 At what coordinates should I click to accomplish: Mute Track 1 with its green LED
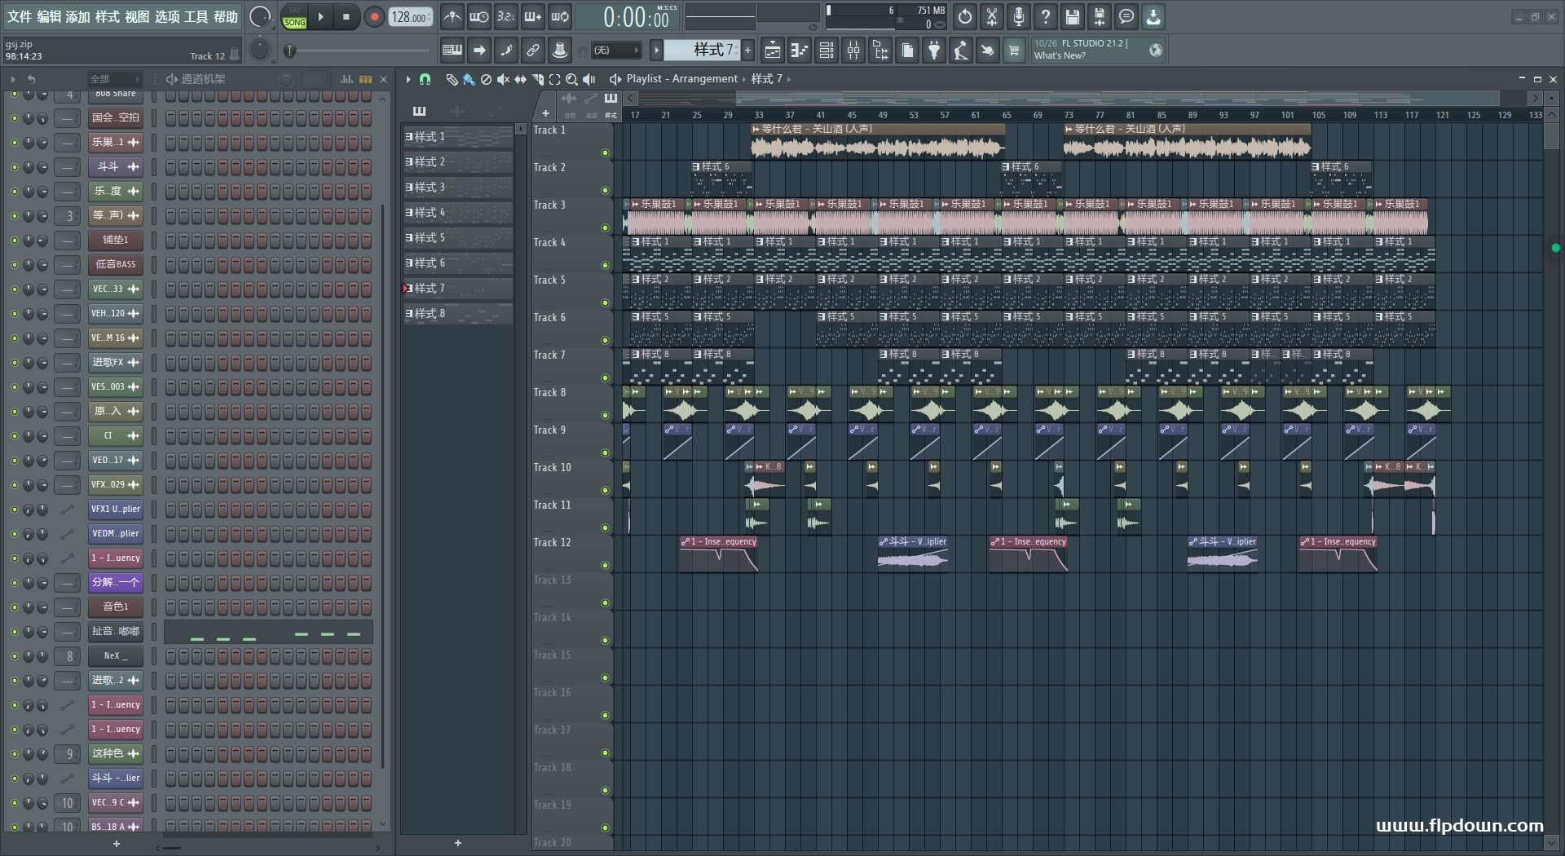point(605,152)
